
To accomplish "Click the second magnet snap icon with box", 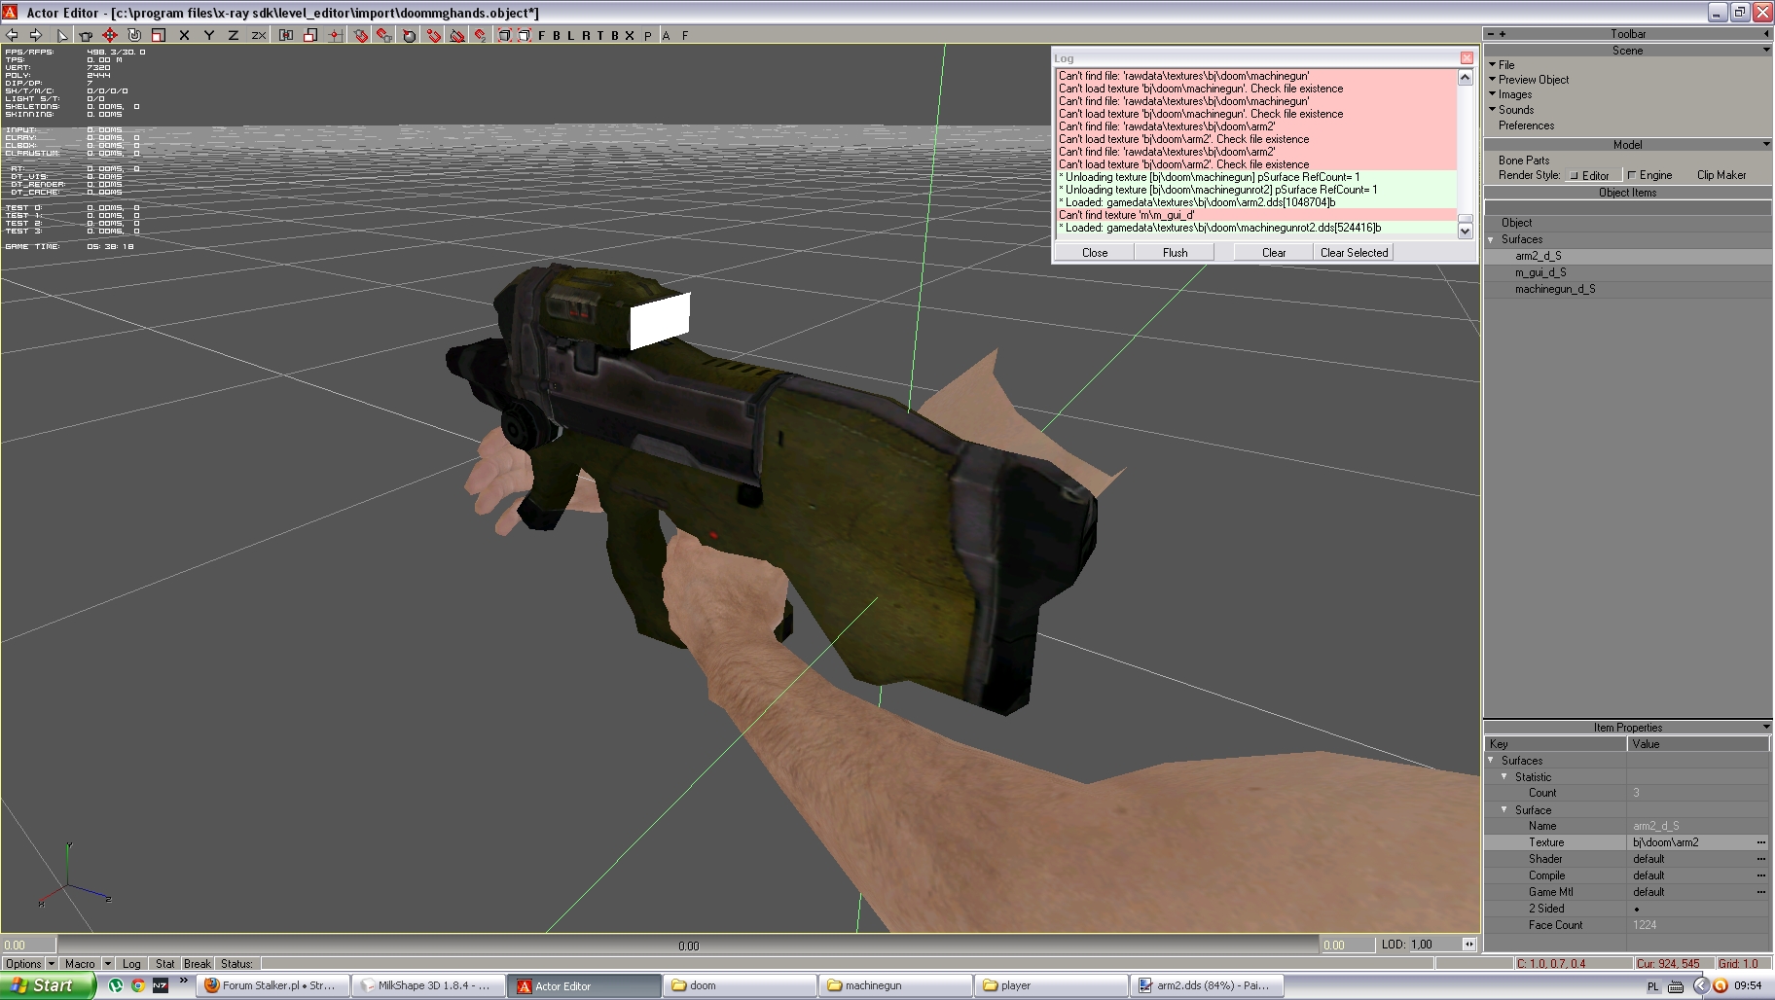I will point(385,35).
